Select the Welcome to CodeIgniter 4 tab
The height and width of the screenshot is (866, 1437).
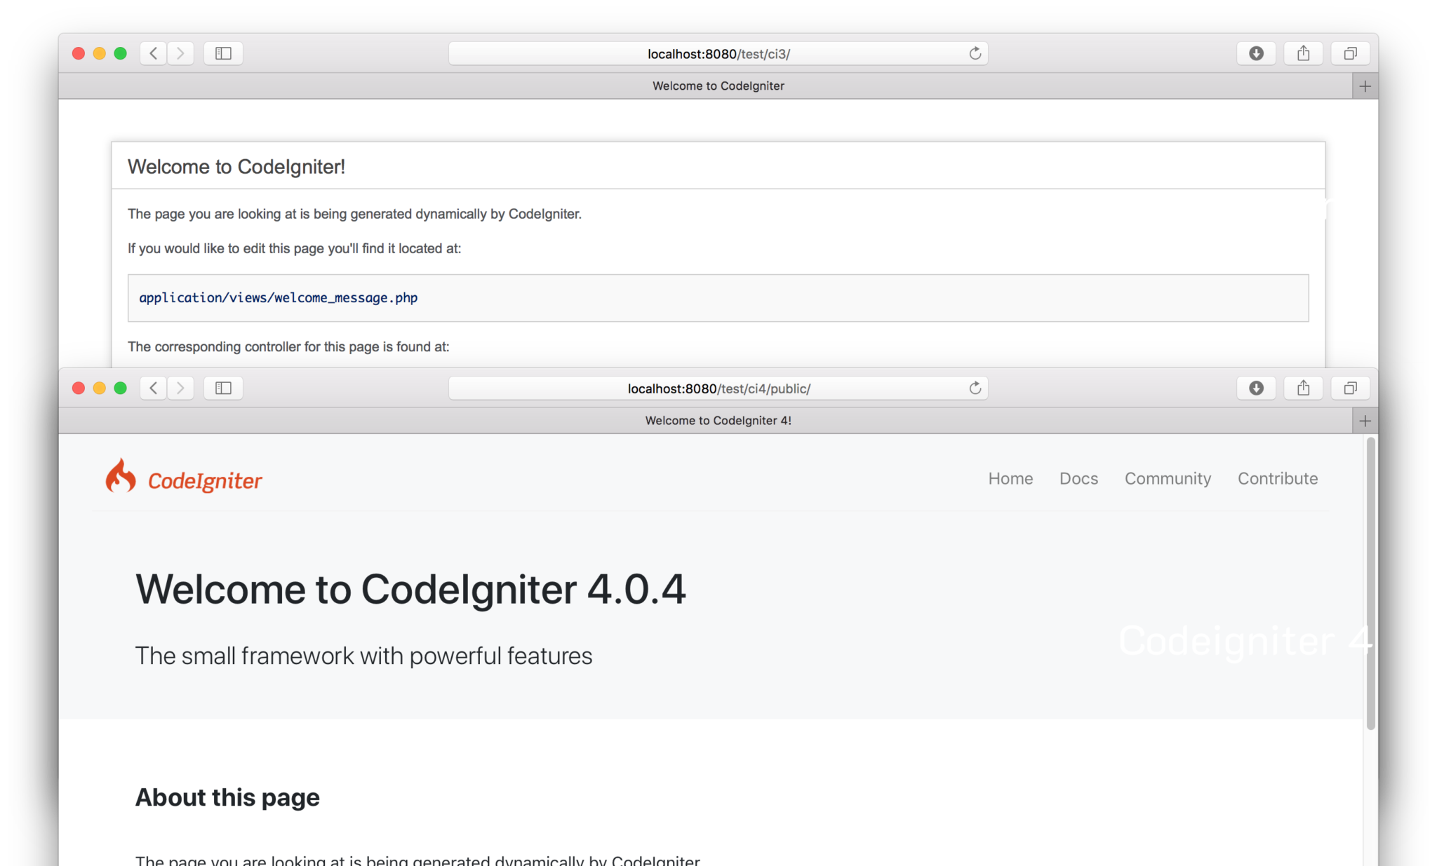pyautogui.click(x=718, y=420)
